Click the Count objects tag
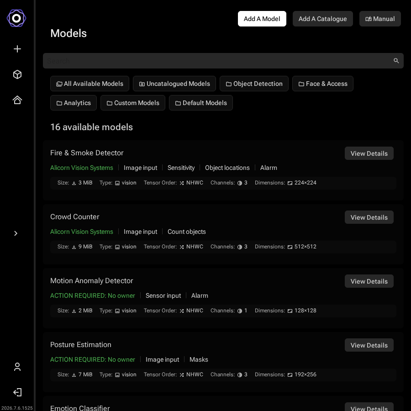 [x=187, y=232]
